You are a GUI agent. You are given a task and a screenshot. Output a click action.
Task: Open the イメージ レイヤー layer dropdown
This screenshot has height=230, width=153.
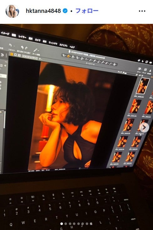click(x=30, y=57)
